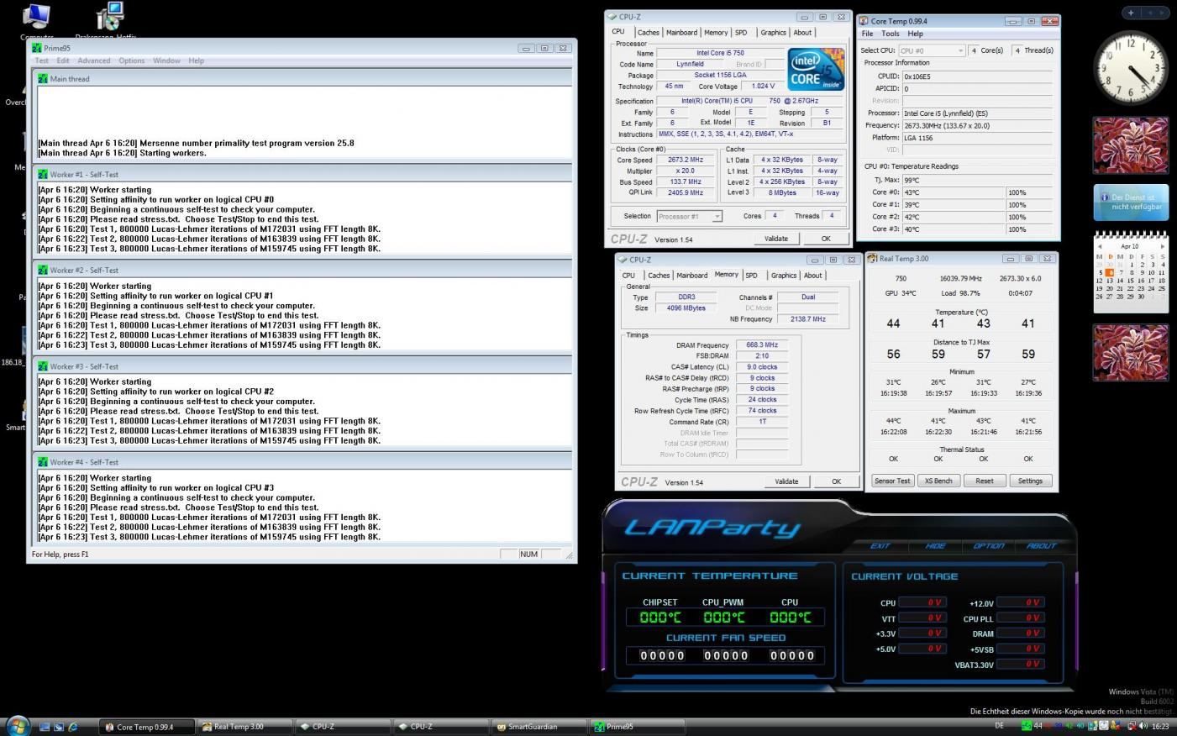1177x736 pixels.
Task: Open the Help menu in Prime95
Action: click(x=196, y=60)
